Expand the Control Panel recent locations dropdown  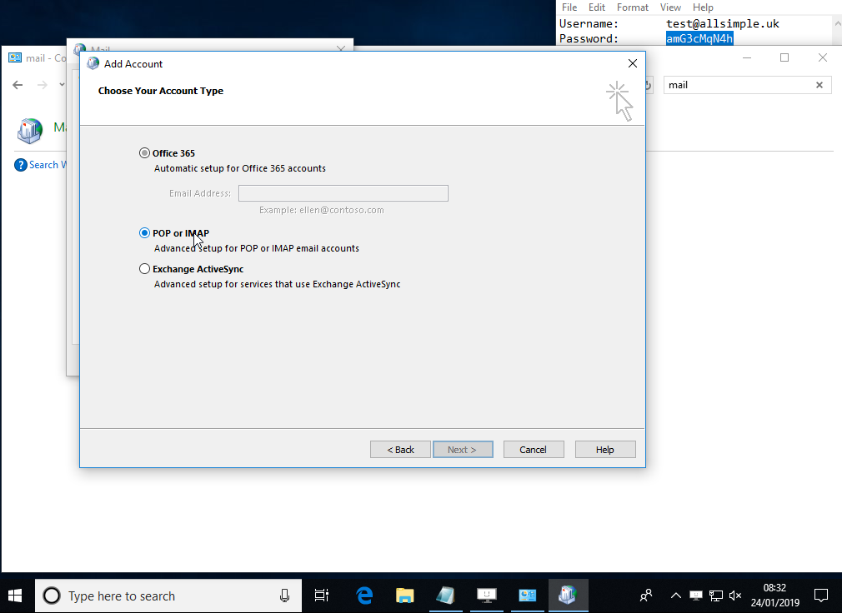click(x=63, y=85)
